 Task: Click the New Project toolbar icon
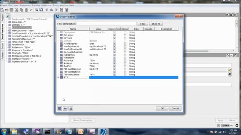tap(2, 10)
